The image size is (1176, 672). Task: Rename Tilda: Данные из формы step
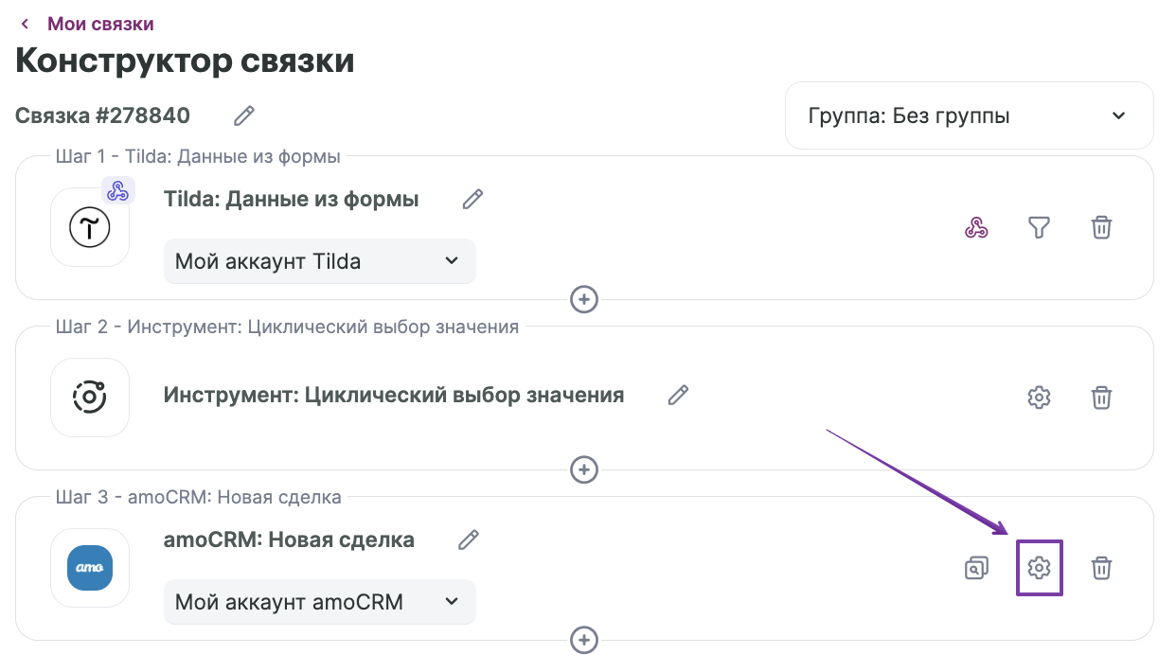coord(472,200)
